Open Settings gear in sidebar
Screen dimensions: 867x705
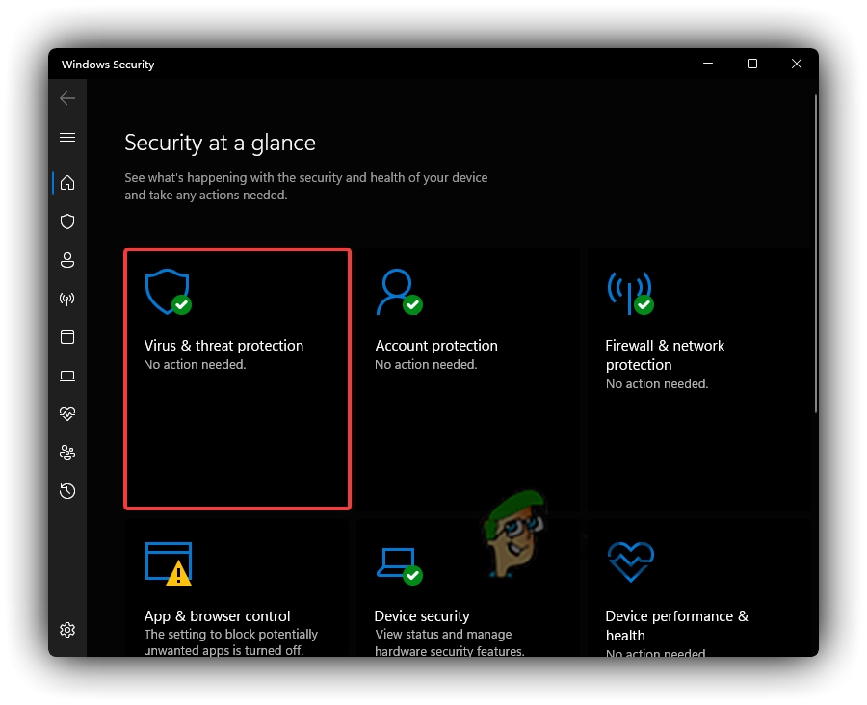[67, 630]
